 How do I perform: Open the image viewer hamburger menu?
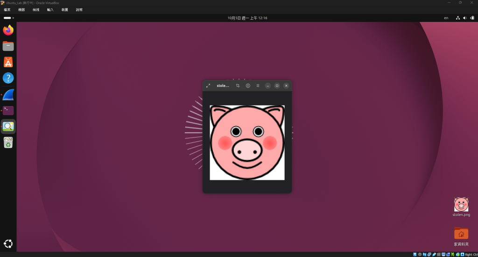coord(258,86)
